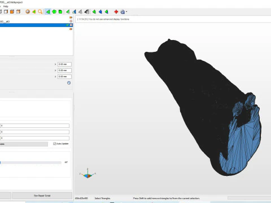Click the red plus repair icon

pyautogui.click(x=116, y=12)
